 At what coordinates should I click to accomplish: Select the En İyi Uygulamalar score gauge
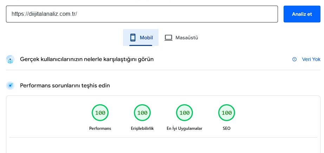click(184, 113)
